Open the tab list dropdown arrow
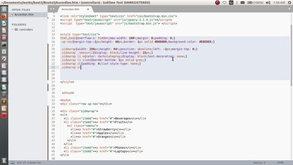The width and height of the screenshot is (293, 165). click(x=289, y=9)
